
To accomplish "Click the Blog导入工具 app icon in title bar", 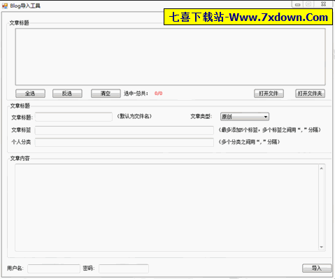I will (5, 6).
